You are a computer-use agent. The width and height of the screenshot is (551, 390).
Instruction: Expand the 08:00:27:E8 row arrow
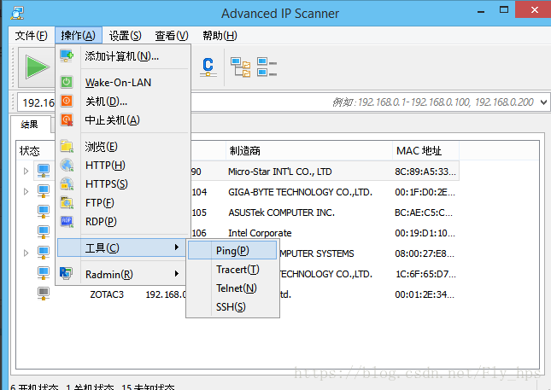26,253
